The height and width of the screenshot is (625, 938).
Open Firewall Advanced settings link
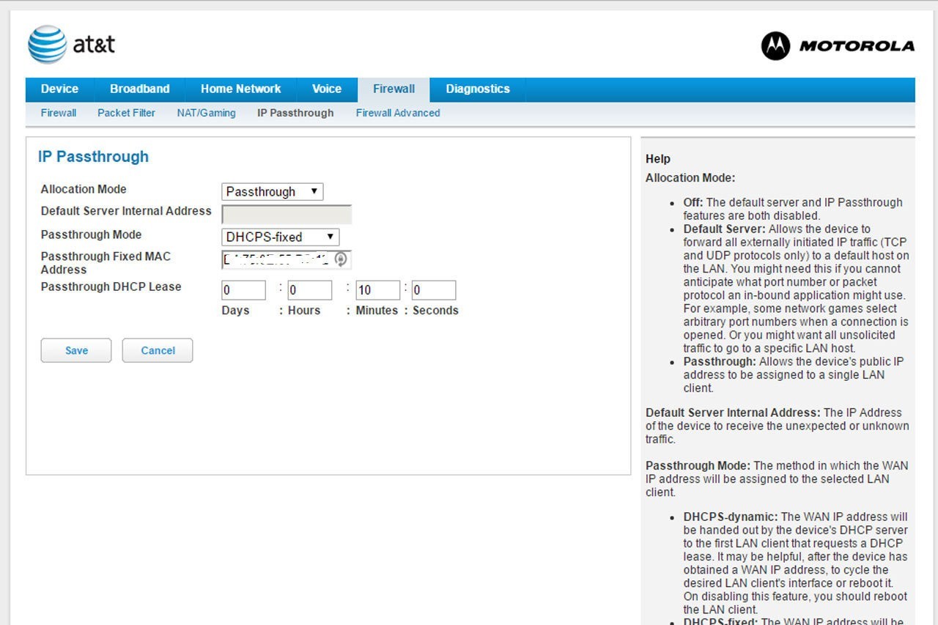pos(397,113)
